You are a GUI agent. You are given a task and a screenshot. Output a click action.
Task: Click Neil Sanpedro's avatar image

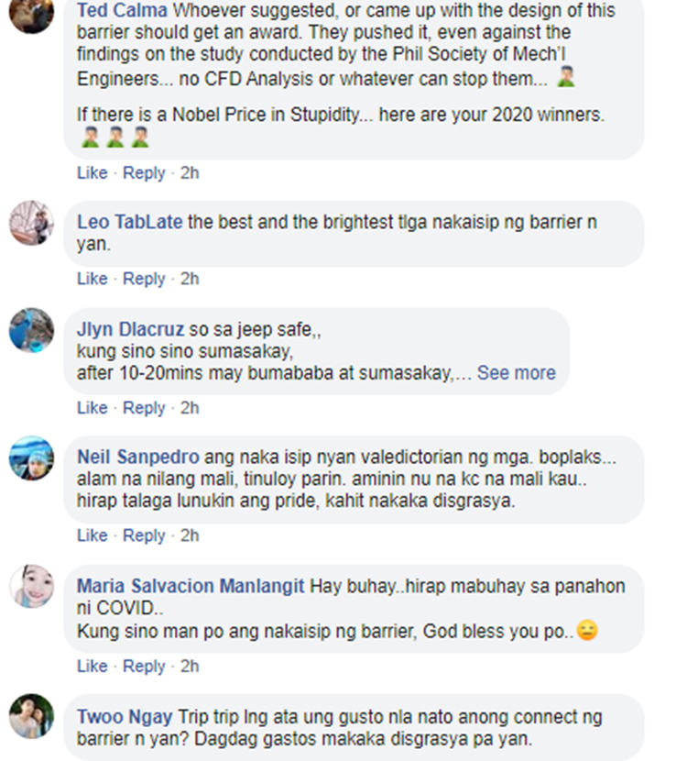pos(31,458)
